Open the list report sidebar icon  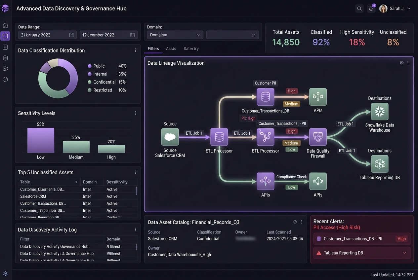coord(5,47)
